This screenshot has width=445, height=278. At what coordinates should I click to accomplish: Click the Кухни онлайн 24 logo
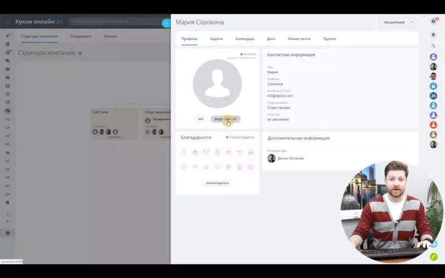(38, 22)
